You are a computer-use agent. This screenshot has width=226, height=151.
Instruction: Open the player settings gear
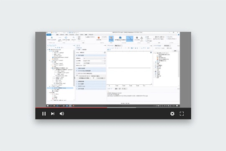172,114
